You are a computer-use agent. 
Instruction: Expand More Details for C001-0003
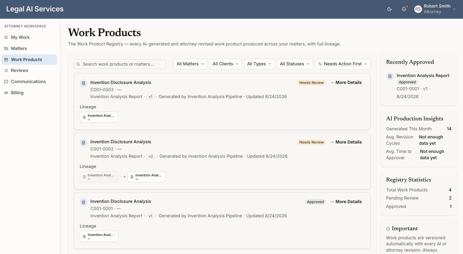click(346, 82)
